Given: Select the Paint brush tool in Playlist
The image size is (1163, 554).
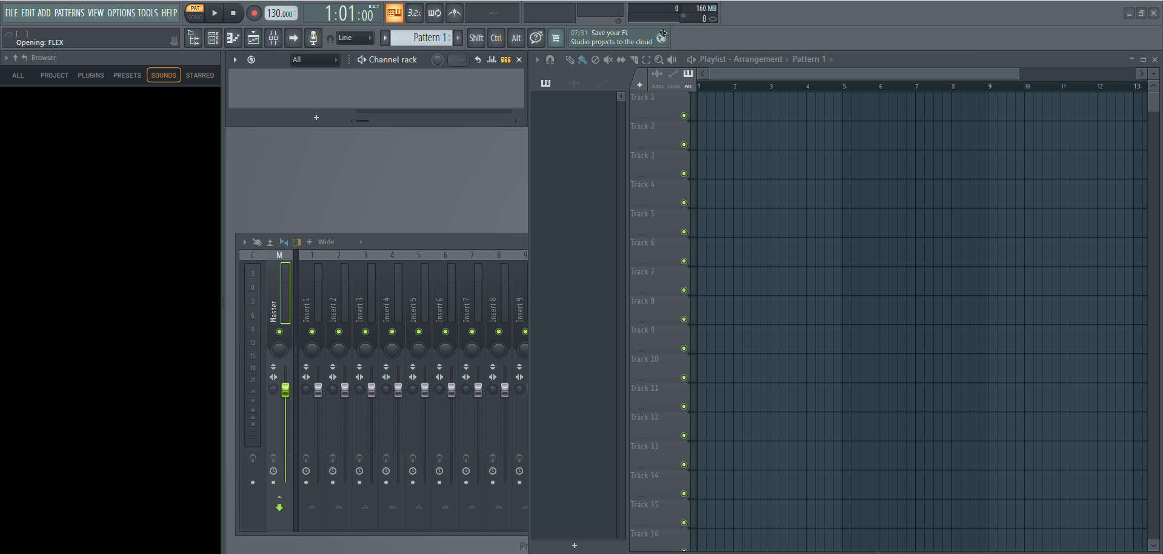Looking at the screenshot, I should pyautogui.click(x=582, y=59).
